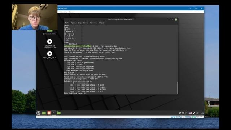Click the 'gpg --full-generate-key' command text
The image size is (231, 130).
coord(106,46)
